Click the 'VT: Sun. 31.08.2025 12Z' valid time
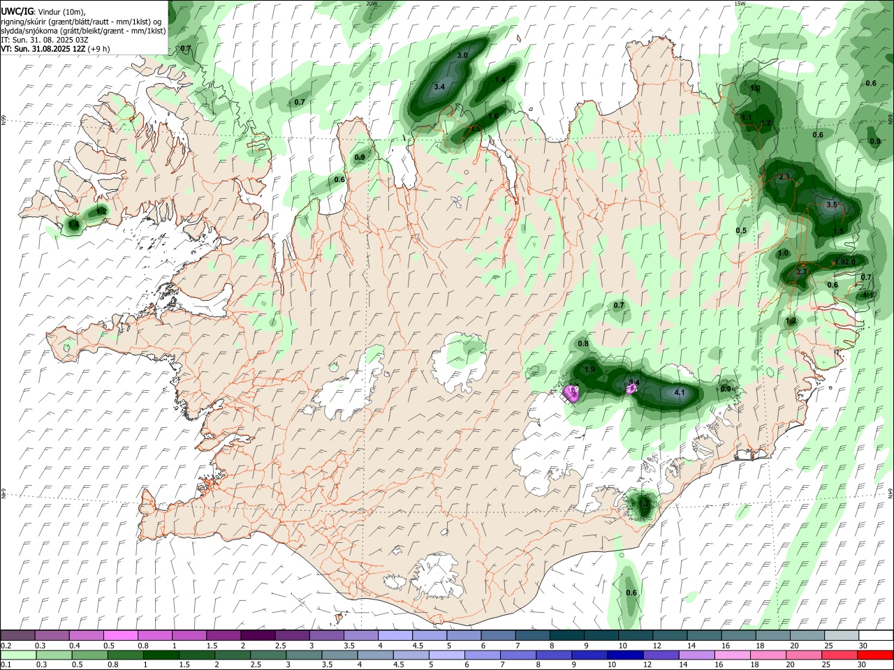This screenshot has height=670, width=894. [43, 49]
